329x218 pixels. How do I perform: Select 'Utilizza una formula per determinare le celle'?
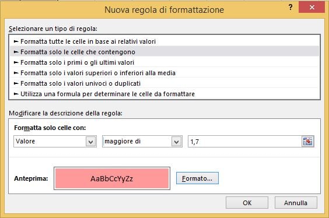click(x=164, y=94)
